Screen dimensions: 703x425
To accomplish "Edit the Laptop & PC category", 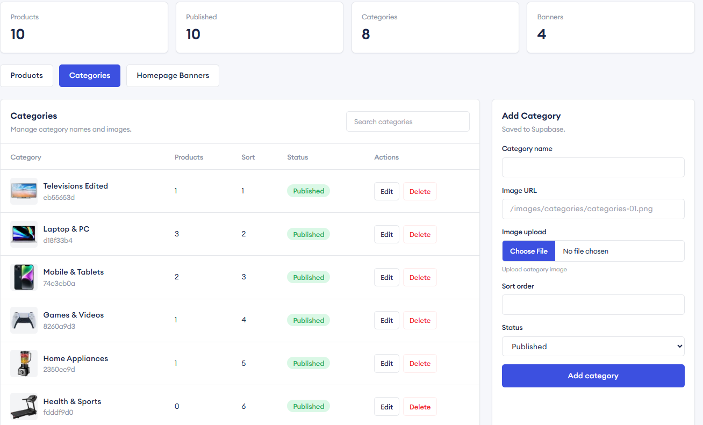I will (386, 234).
